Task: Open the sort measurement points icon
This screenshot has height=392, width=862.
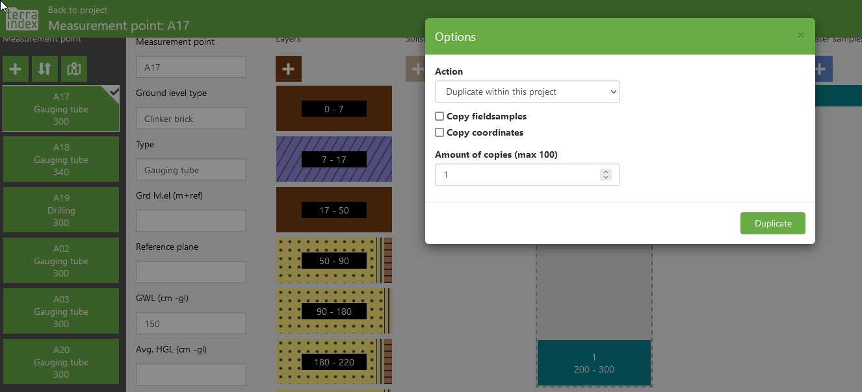Action: point(45,69)
